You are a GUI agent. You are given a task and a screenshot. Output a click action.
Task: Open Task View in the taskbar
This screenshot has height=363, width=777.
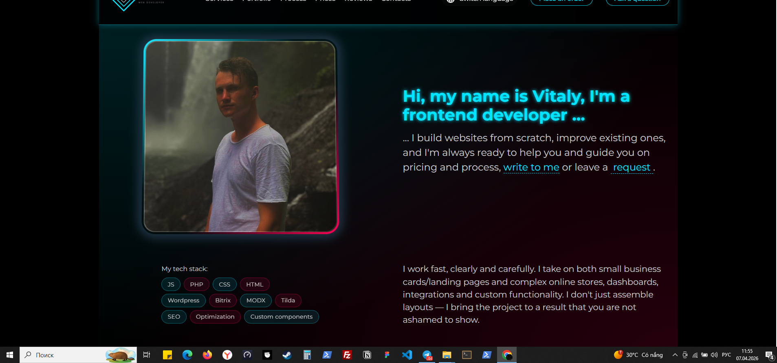[x=147, y=355]
